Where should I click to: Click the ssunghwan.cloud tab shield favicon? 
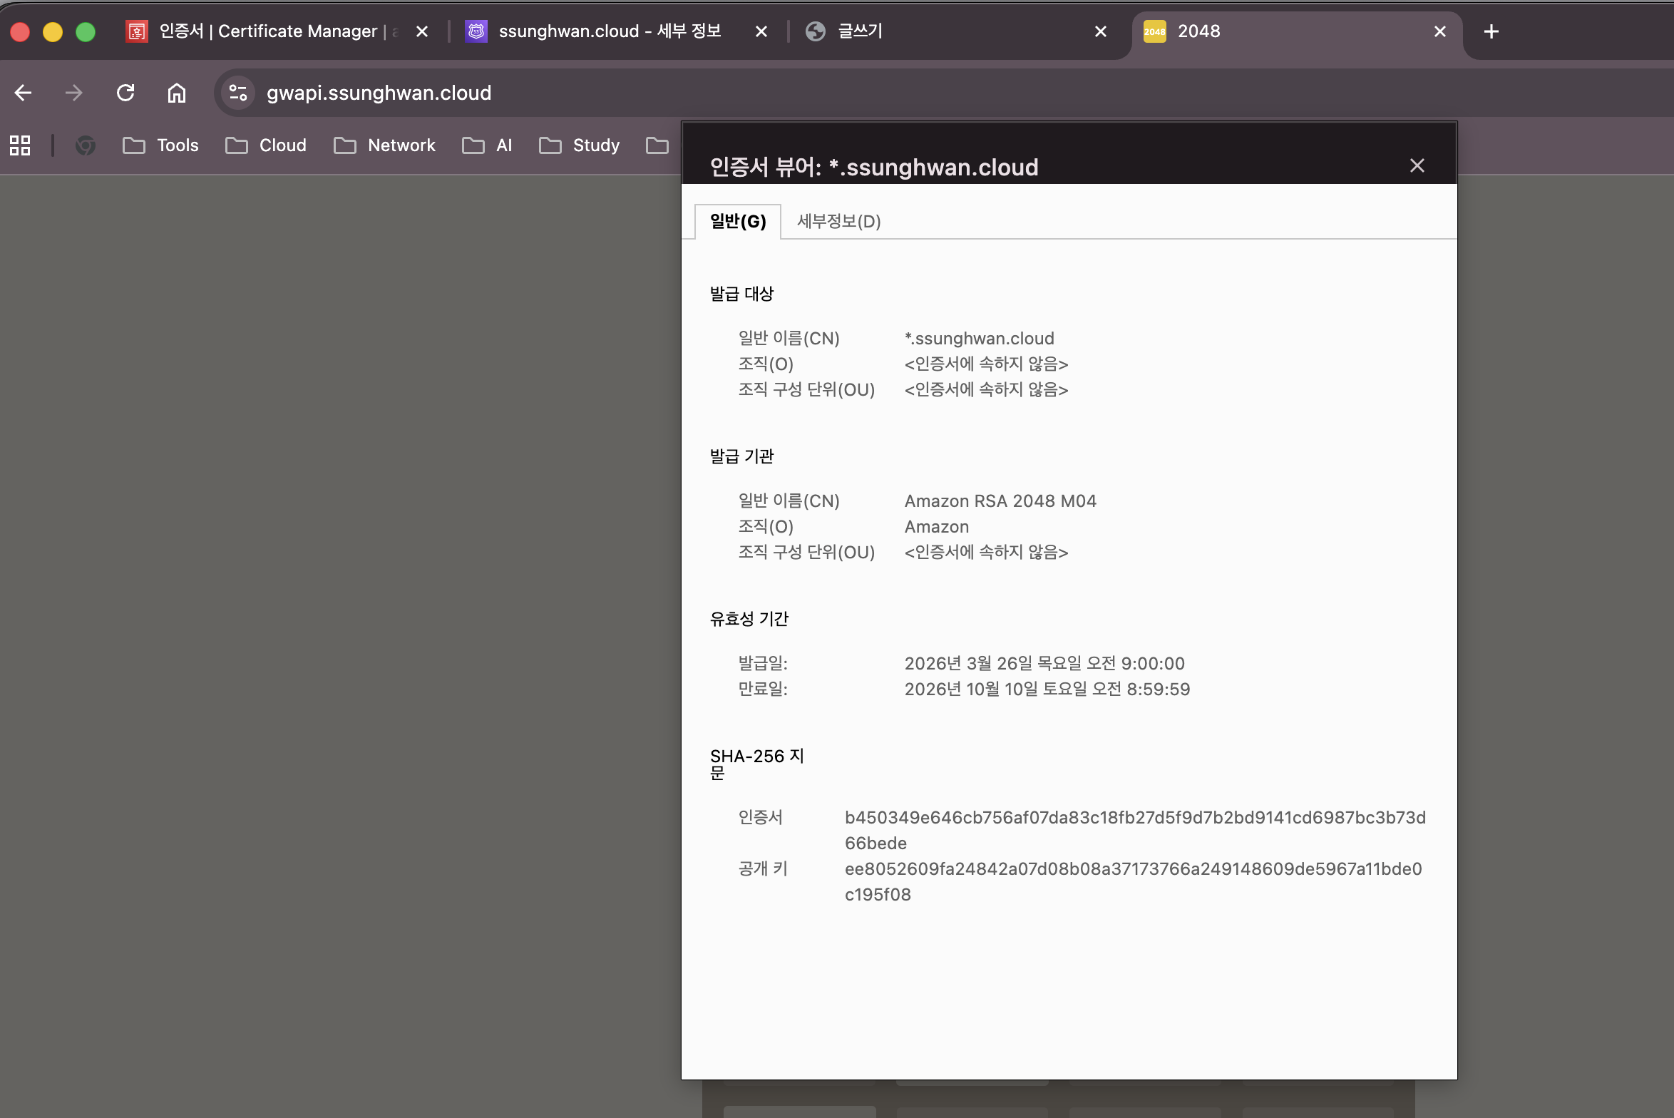[476, 31]
